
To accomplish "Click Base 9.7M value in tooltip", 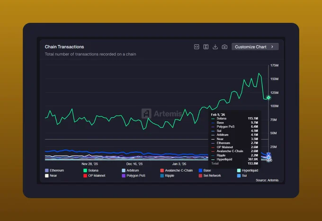I will (x=254, y=122).
